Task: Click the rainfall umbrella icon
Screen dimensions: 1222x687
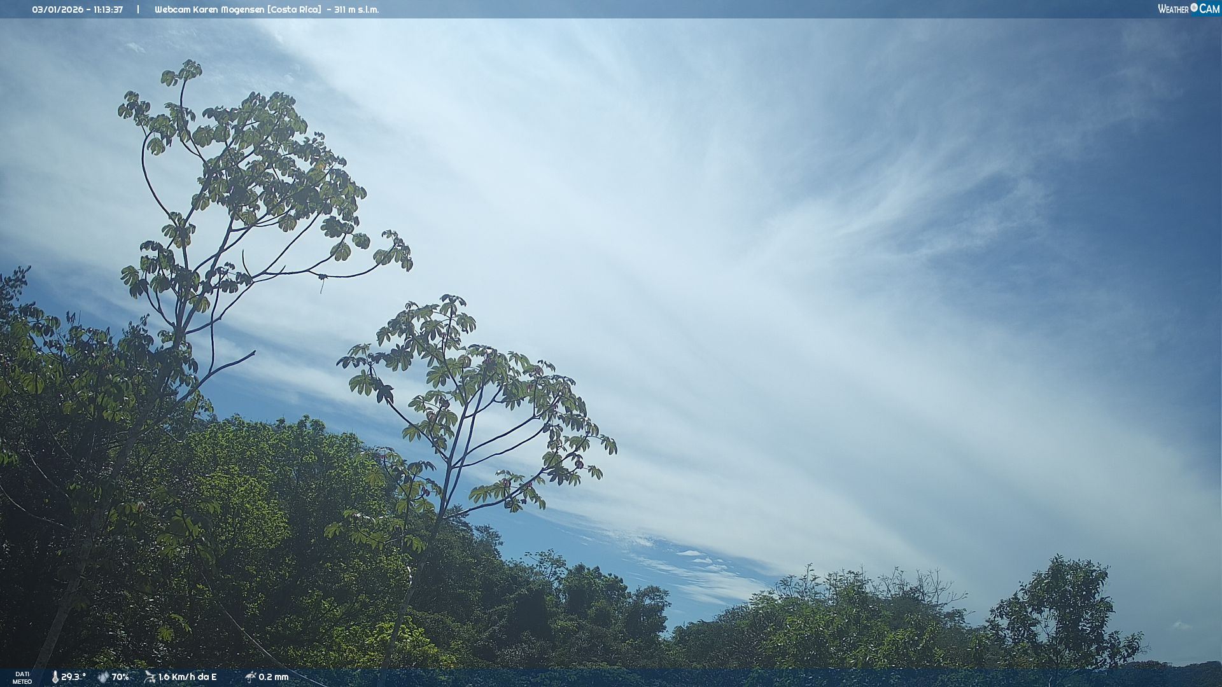Action: tap(251, 677)
